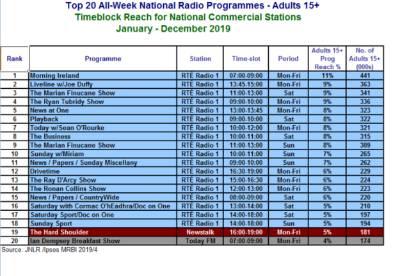416x276 pixels.
Task: Select the 'Sunday Sport' programme cell
Action: tap(103, 224)
